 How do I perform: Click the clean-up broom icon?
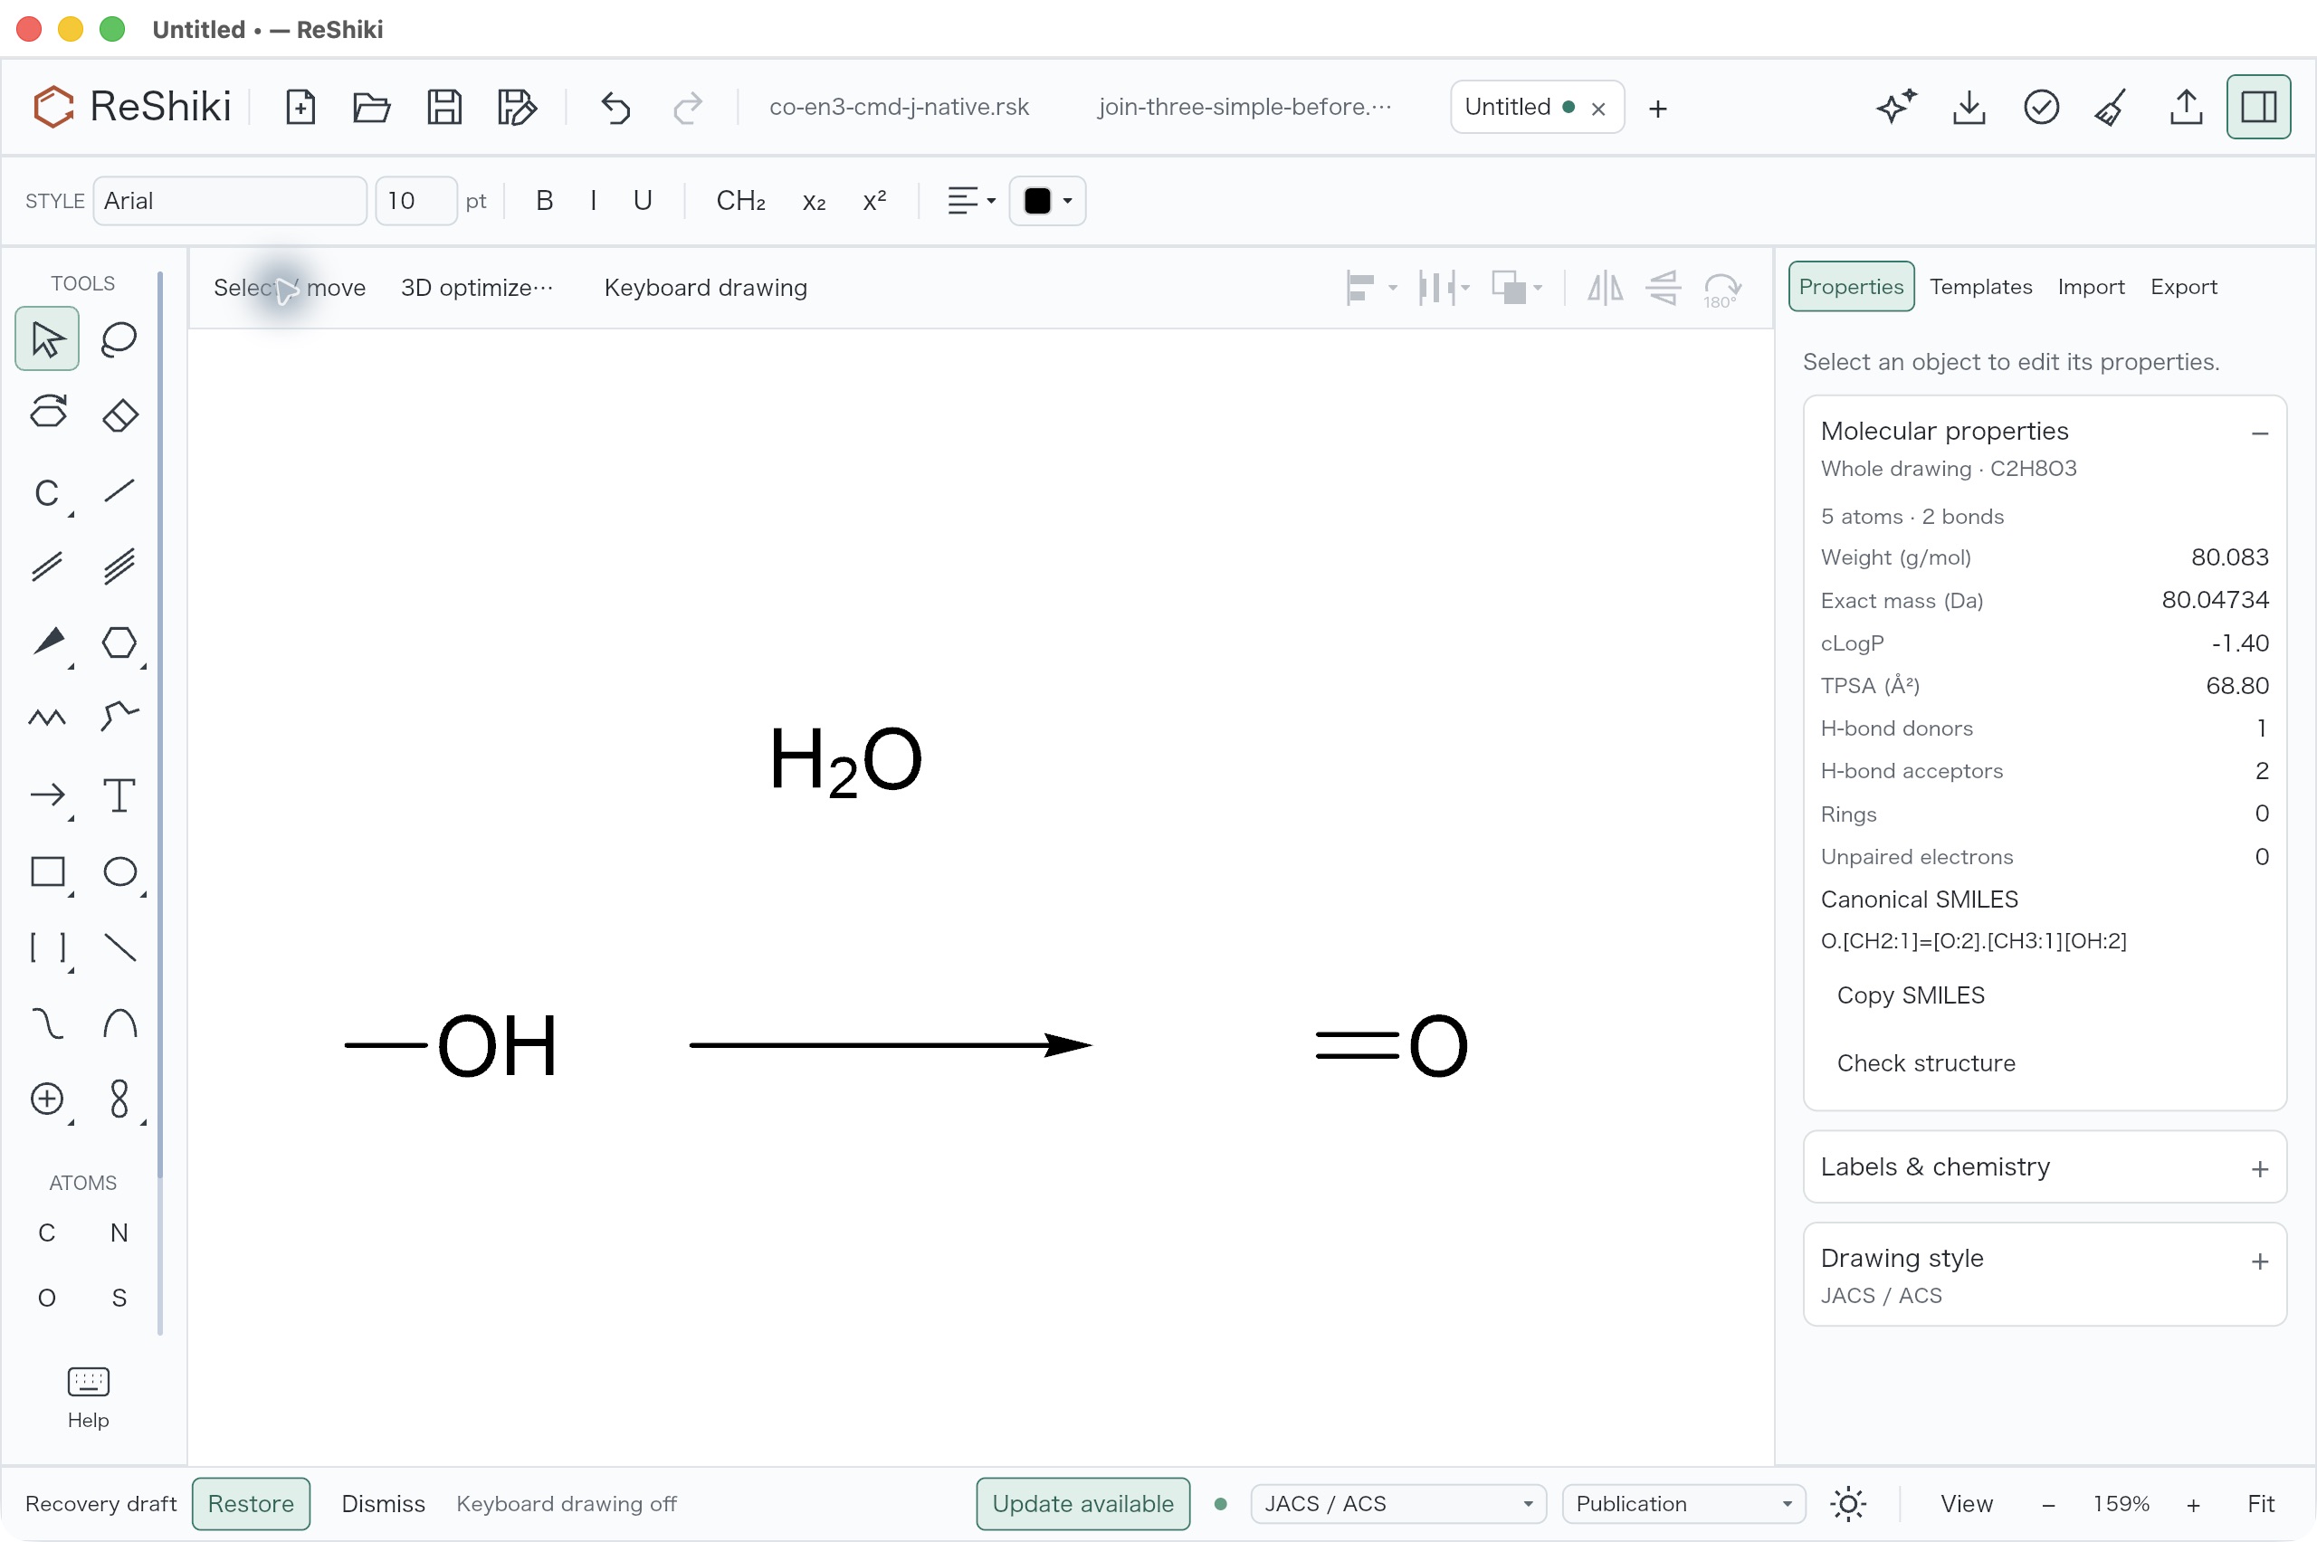(2112, 107)
